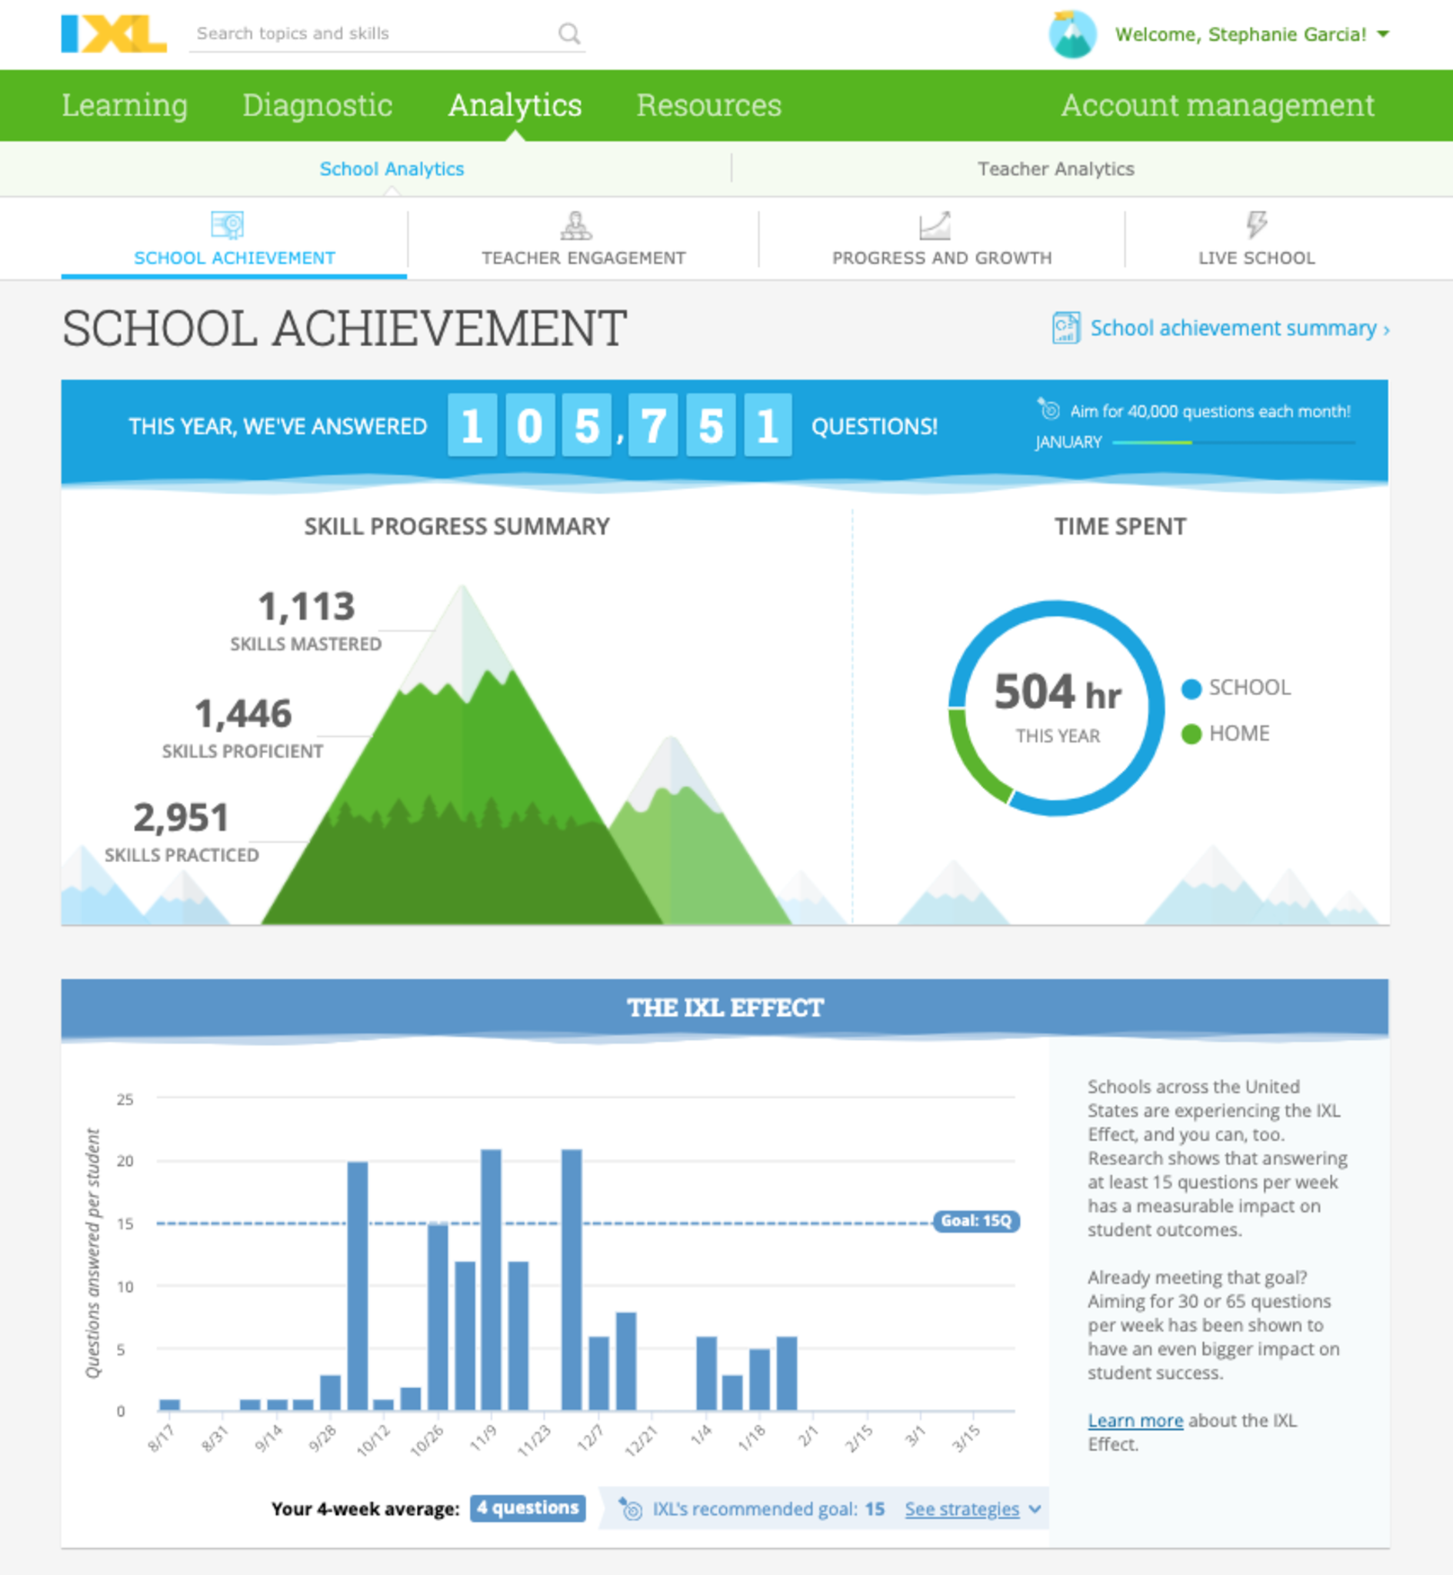Viewport: 1453px width, 1575px height.
Task: Click the School Achievement certificate icon
Action: pyautogui.click(x=227, y=225)
